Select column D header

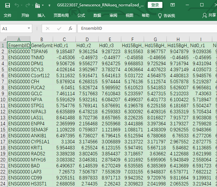(x=87, y=39)
